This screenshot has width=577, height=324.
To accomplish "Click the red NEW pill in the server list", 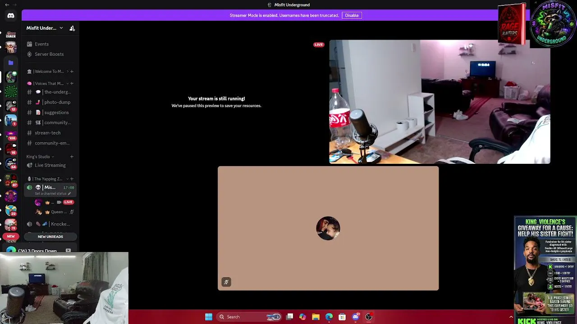I will point(11,236).
